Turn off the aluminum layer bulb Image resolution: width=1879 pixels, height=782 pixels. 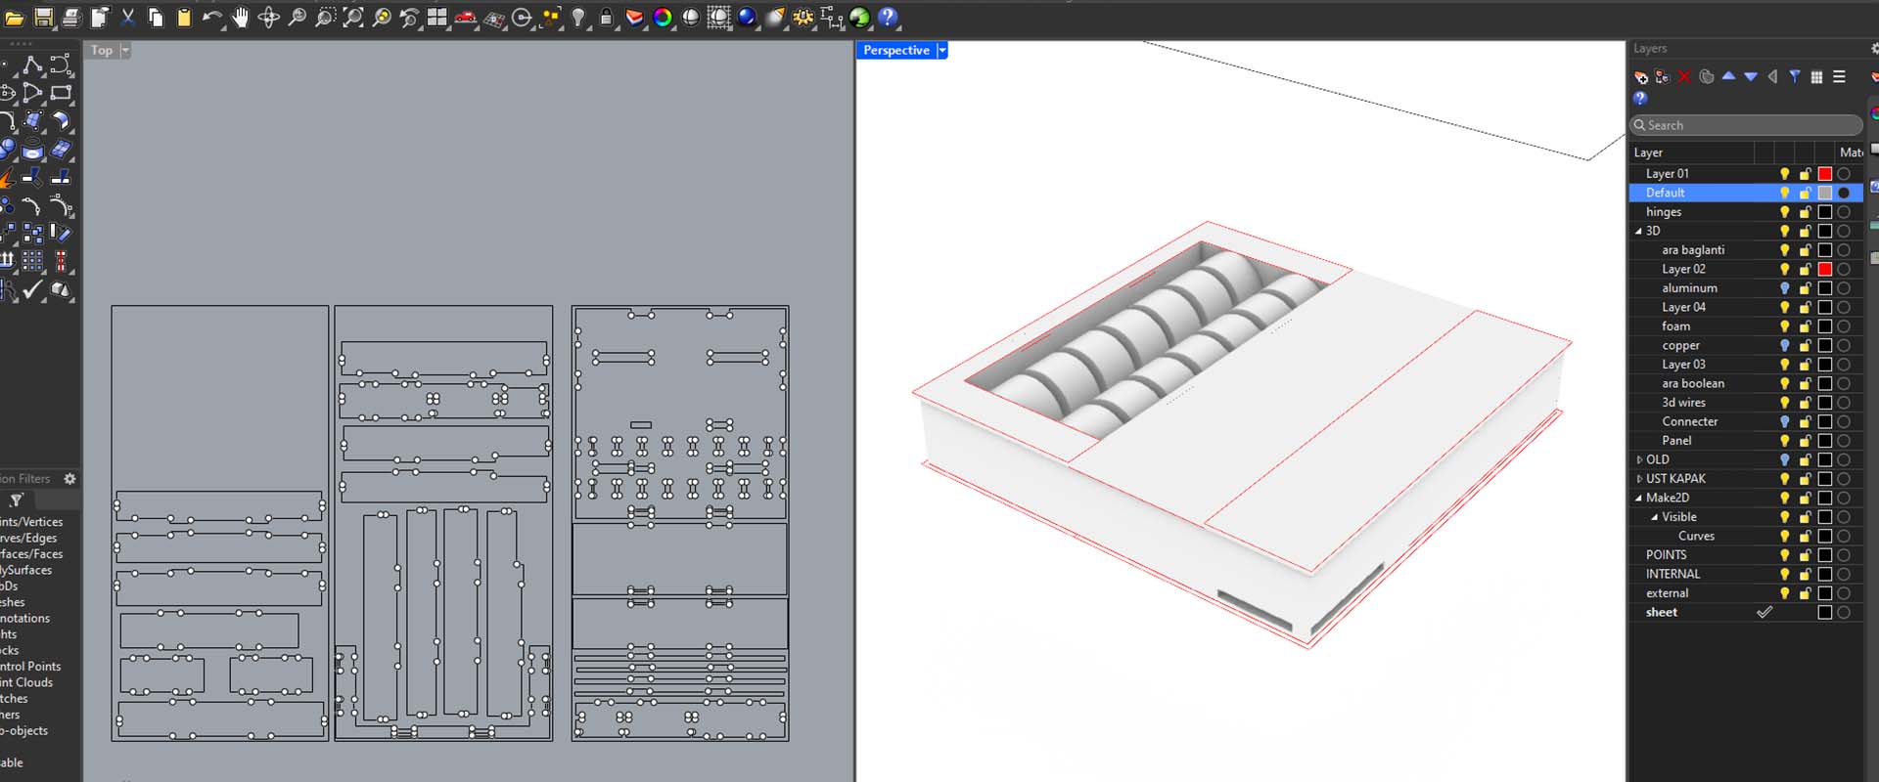pos(1784,288)
